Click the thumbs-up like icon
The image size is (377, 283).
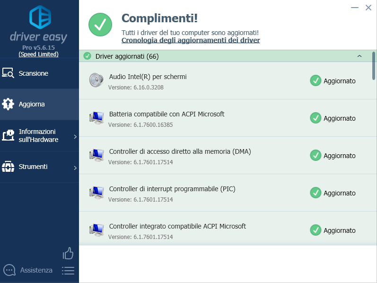(x=68, y=253)
